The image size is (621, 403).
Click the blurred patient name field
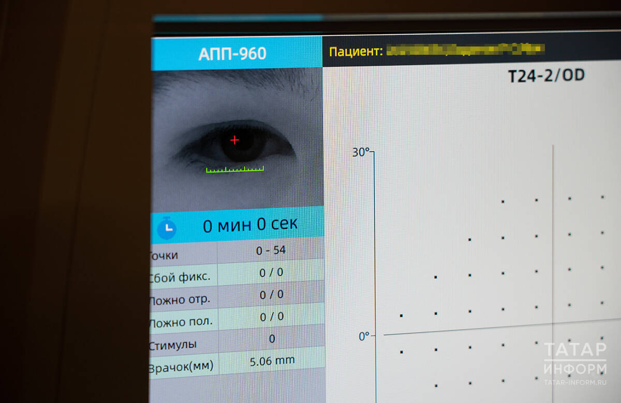(x=466, y=50)
